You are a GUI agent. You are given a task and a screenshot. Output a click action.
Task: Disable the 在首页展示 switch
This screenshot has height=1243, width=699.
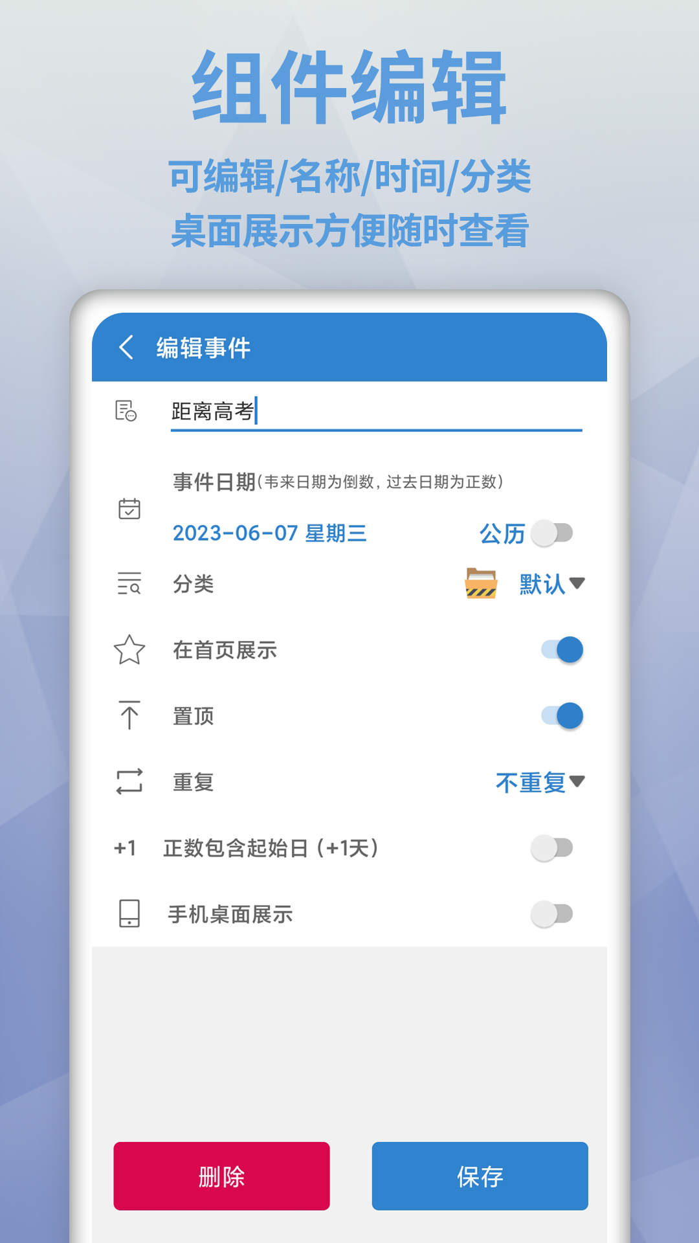coord(562,649)
